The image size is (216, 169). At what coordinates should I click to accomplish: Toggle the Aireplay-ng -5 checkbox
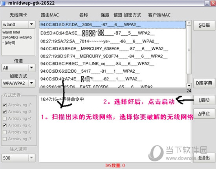5,125
